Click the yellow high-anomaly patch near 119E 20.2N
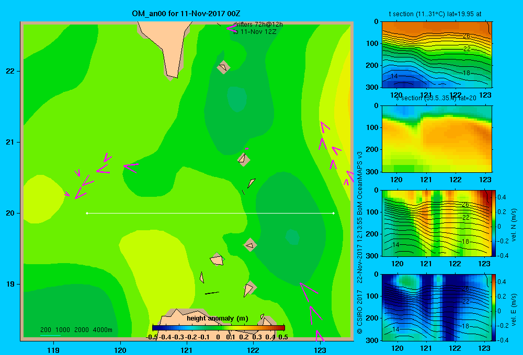523x355 pixels. (x=43, y=199)
